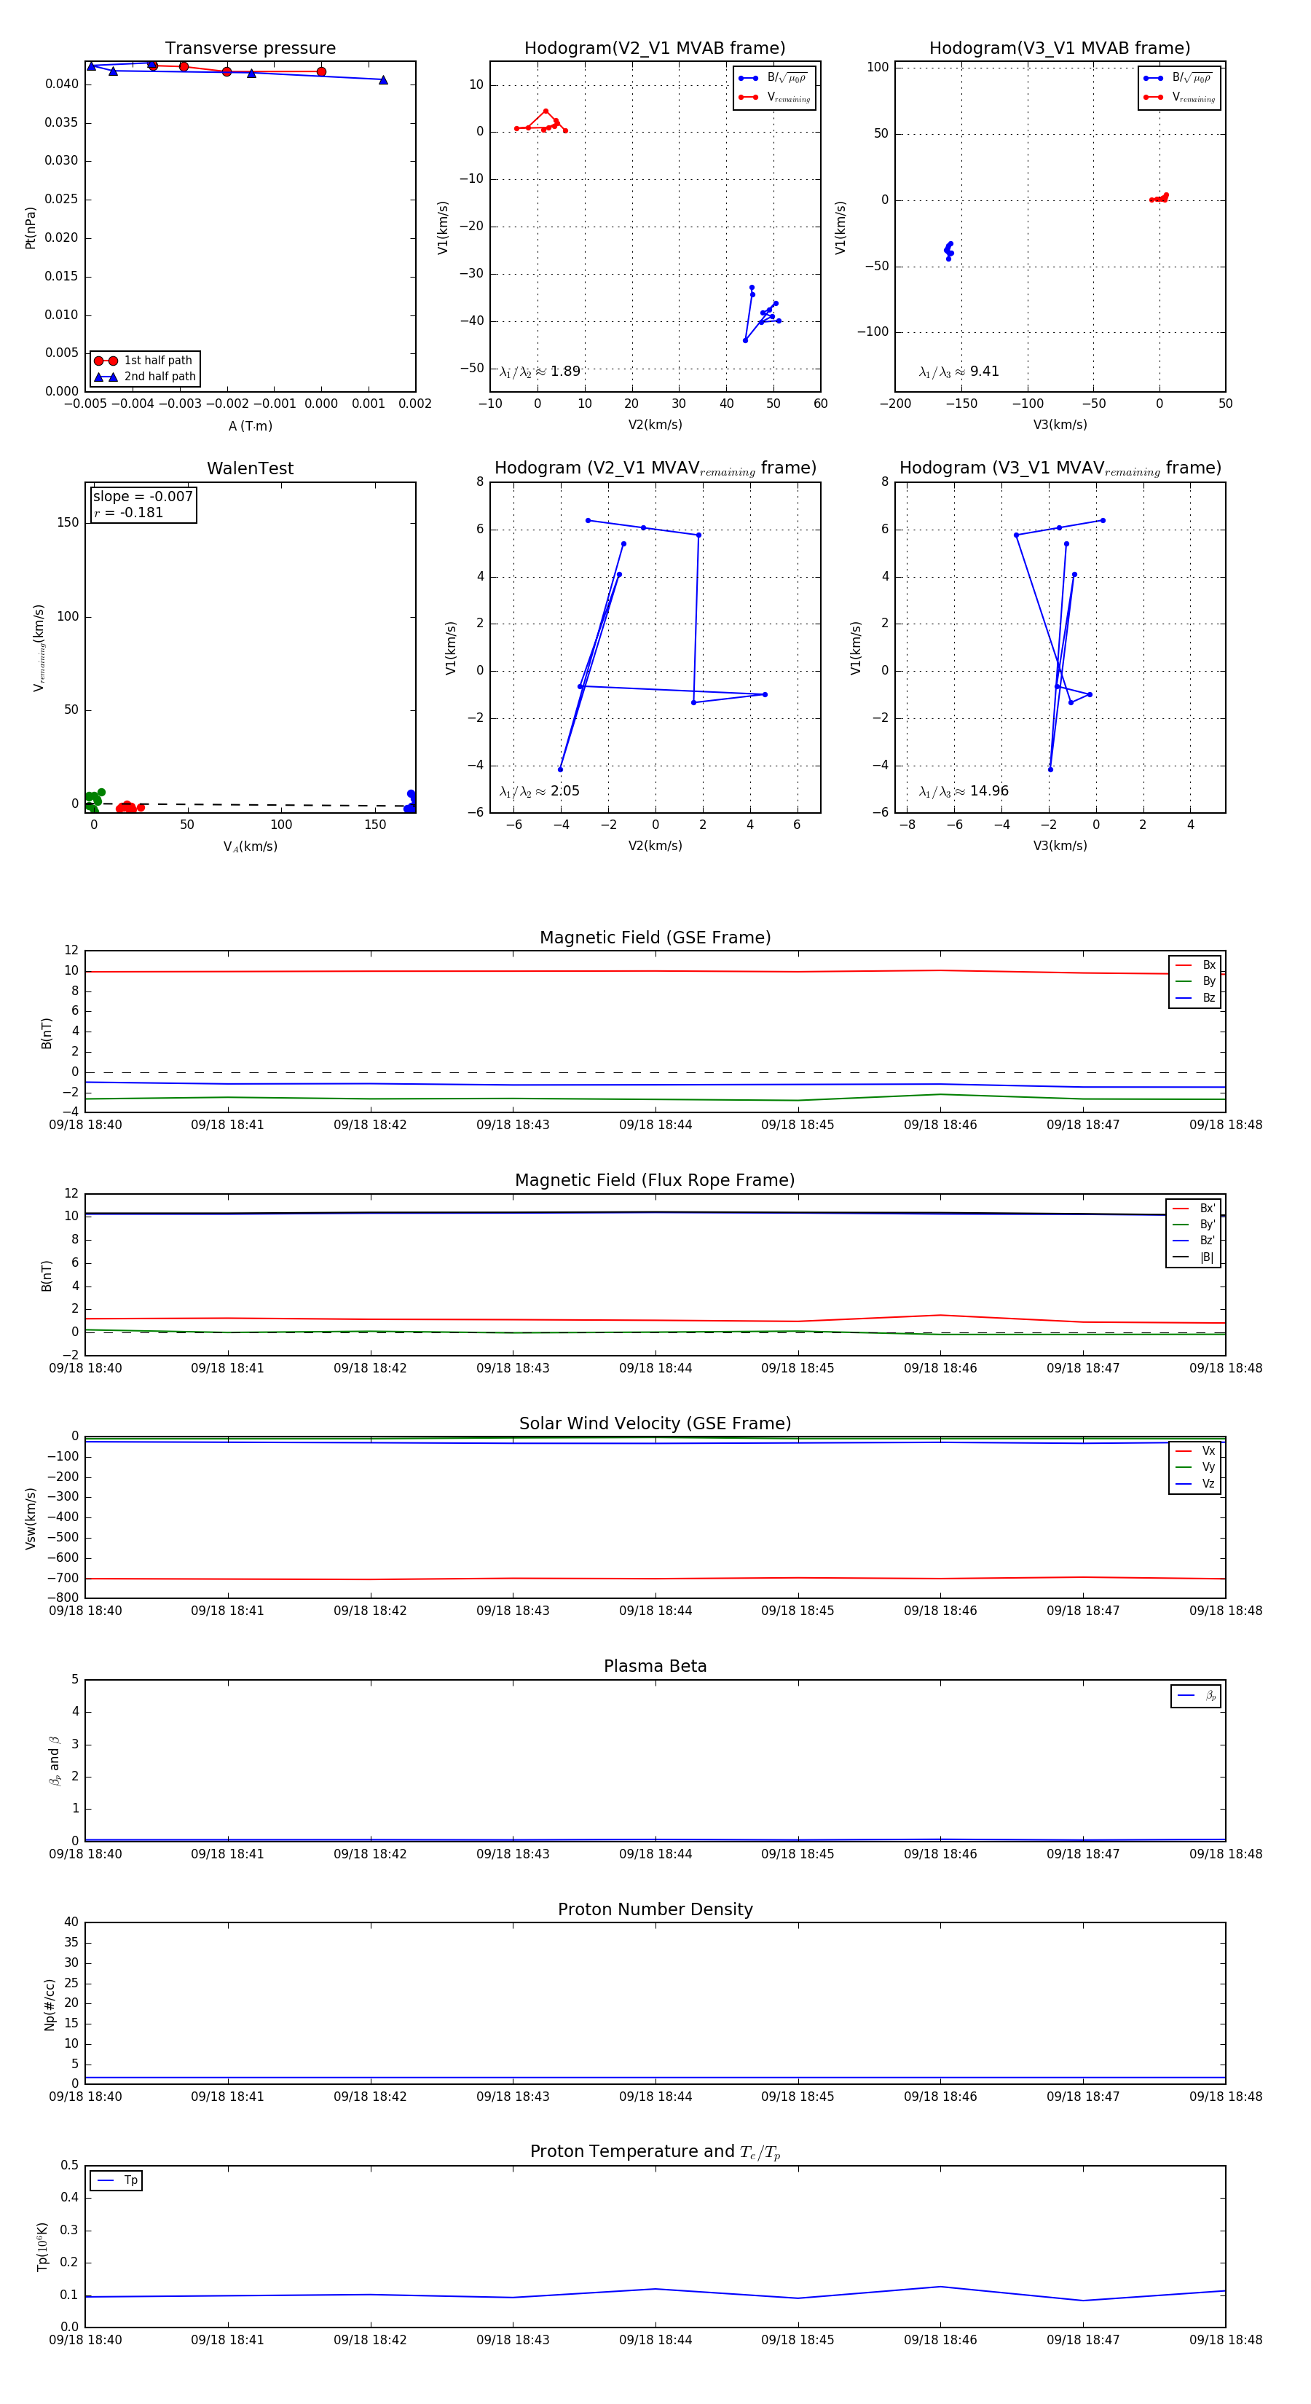Viewport: 1311px width, 2404px height.
Task: Click the eigenvalue ratio 14.96 annotation
Action: tap(963, 791)
